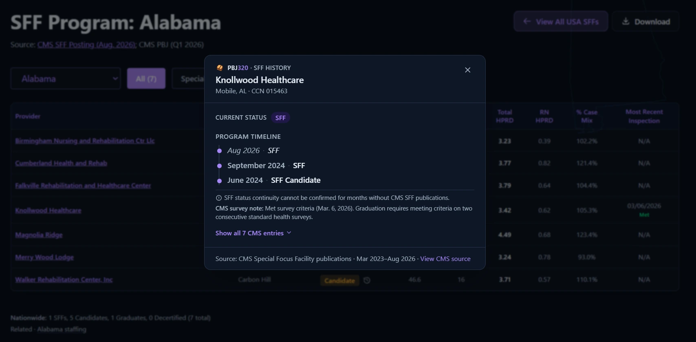Click the Aug 2026 timeline marker dot

pyautogui.click(x=219, y=151)
